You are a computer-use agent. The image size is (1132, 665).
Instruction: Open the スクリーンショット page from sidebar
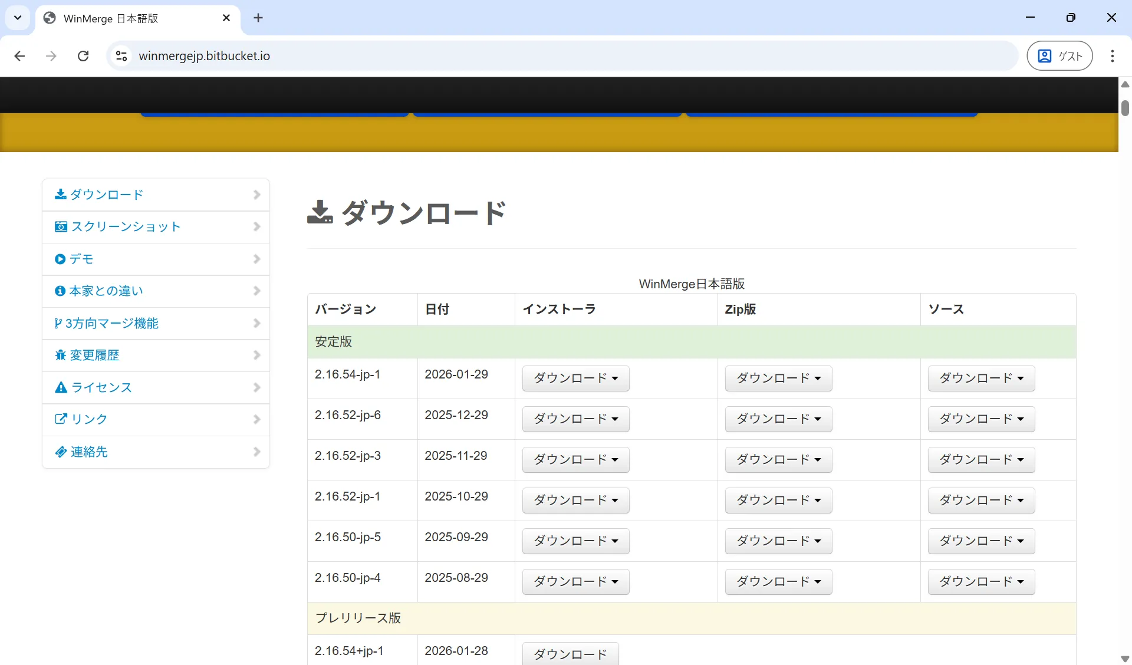click(125, 226)
